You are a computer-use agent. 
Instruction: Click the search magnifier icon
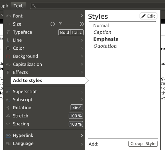click(33, 6)
